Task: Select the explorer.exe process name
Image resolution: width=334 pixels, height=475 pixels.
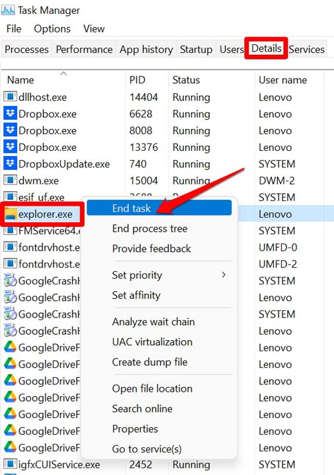Action: point(46,214)
